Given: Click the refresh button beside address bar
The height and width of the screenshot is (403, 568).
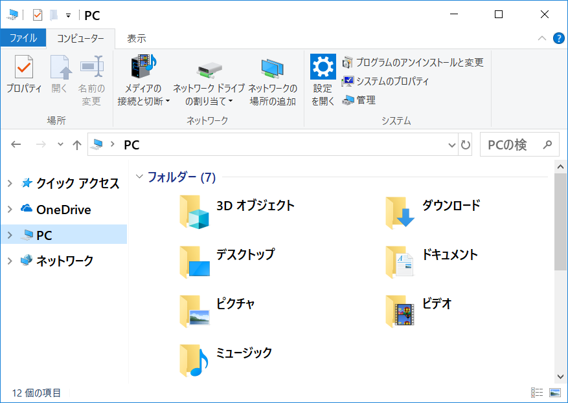Looking at the screenshot, I should (466, 146).
